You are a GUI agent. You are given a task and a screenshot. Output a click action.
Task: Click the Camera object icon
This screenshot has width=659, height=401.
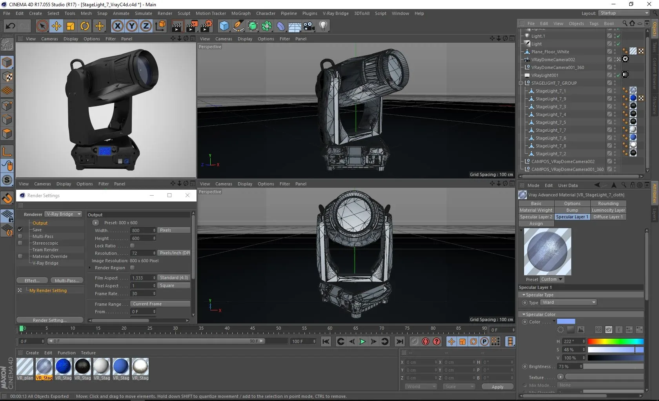(309, 26)
